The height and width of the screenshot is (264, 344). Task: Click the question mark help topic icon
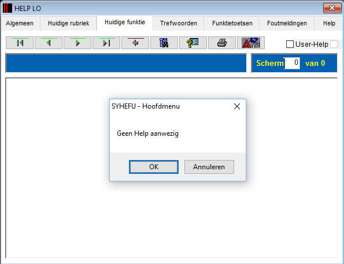tap(193, 43)
